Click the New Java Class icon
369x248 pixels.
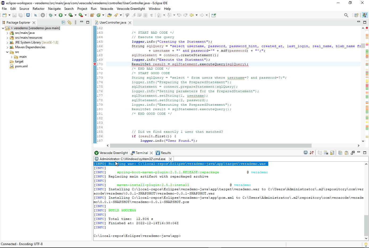(98, 15)
